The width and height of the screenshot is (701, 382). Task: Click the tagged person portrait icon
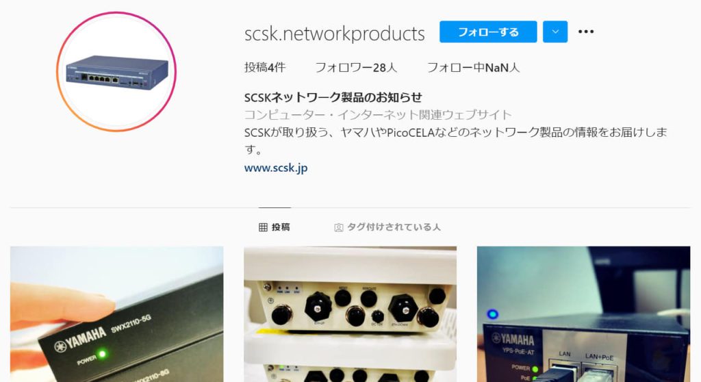(x=338, y=228)
